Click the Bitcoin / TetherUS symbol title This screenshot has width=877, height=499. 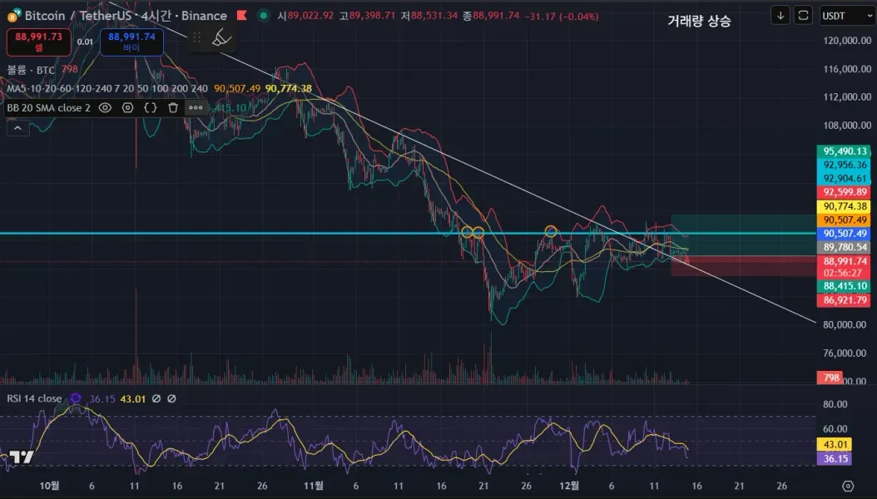click(x=77, y=16)
